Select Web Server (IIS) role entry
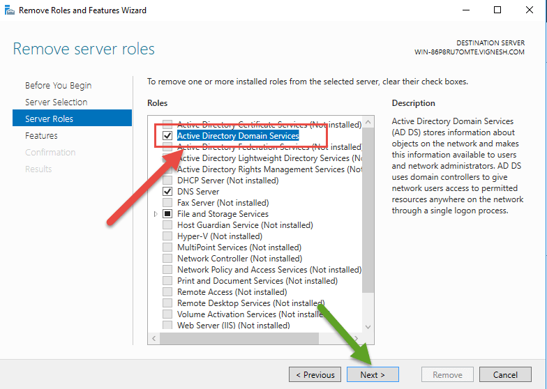Viewport: 547px width, 389px height. pyautogui.click(x=233, y=326)
